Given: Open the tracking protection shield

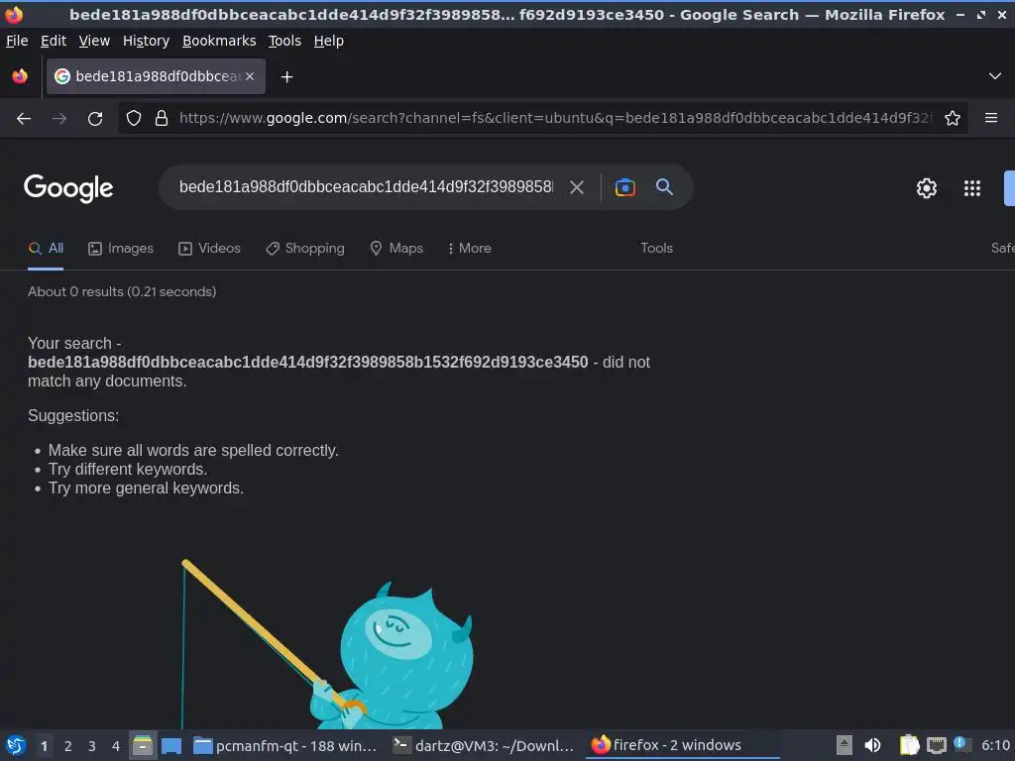Looking at the screenshot, I should pos(134,119).
